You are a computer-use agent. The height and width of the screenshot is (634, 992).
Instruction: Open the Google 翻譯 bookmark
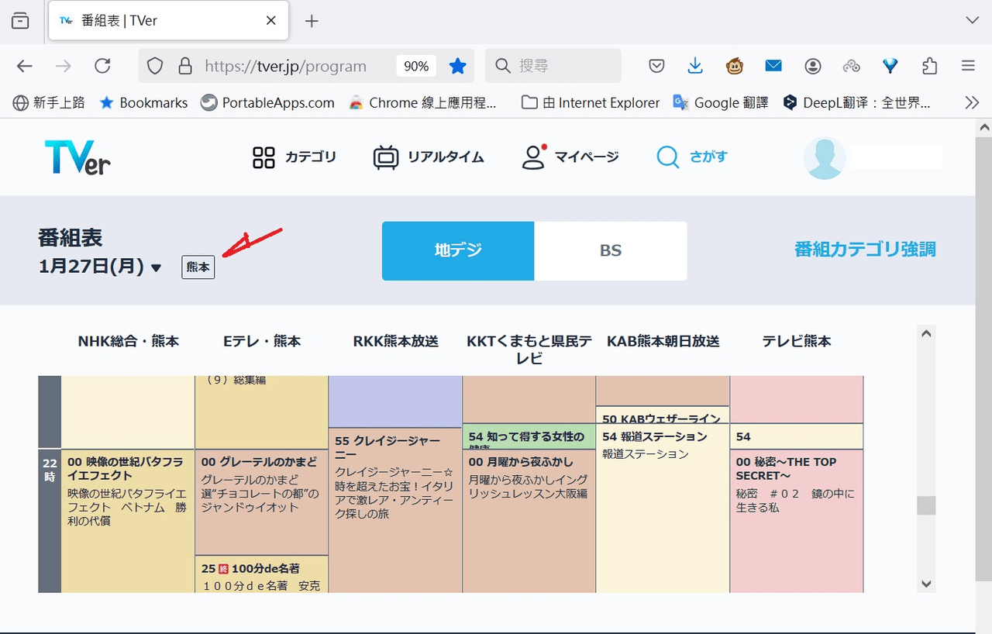tap(721, 102)
